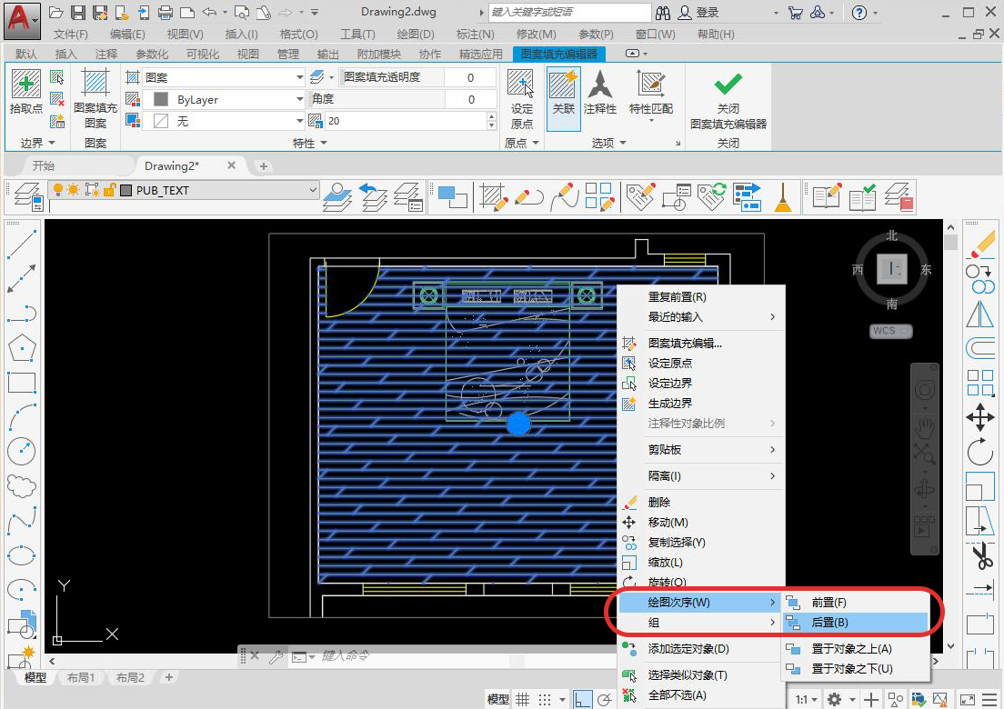
Task: Click the broom cleanup icon in toolbar
Action: click(782, 197)
